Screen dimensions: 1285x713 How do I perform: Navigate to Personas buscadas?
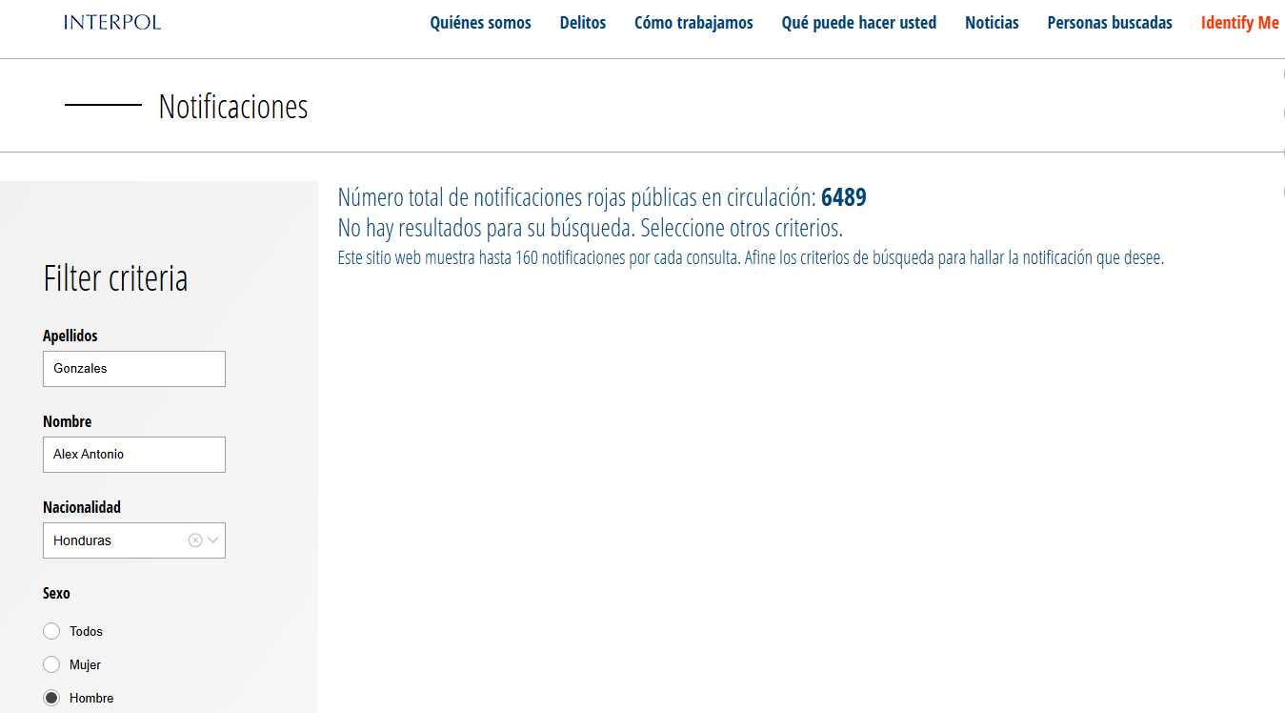click(1110, 23)
